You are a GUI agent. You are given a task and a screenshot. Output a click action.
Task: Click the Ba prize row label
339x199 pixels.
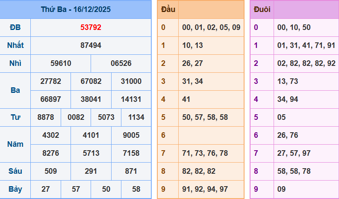[15, 90]
